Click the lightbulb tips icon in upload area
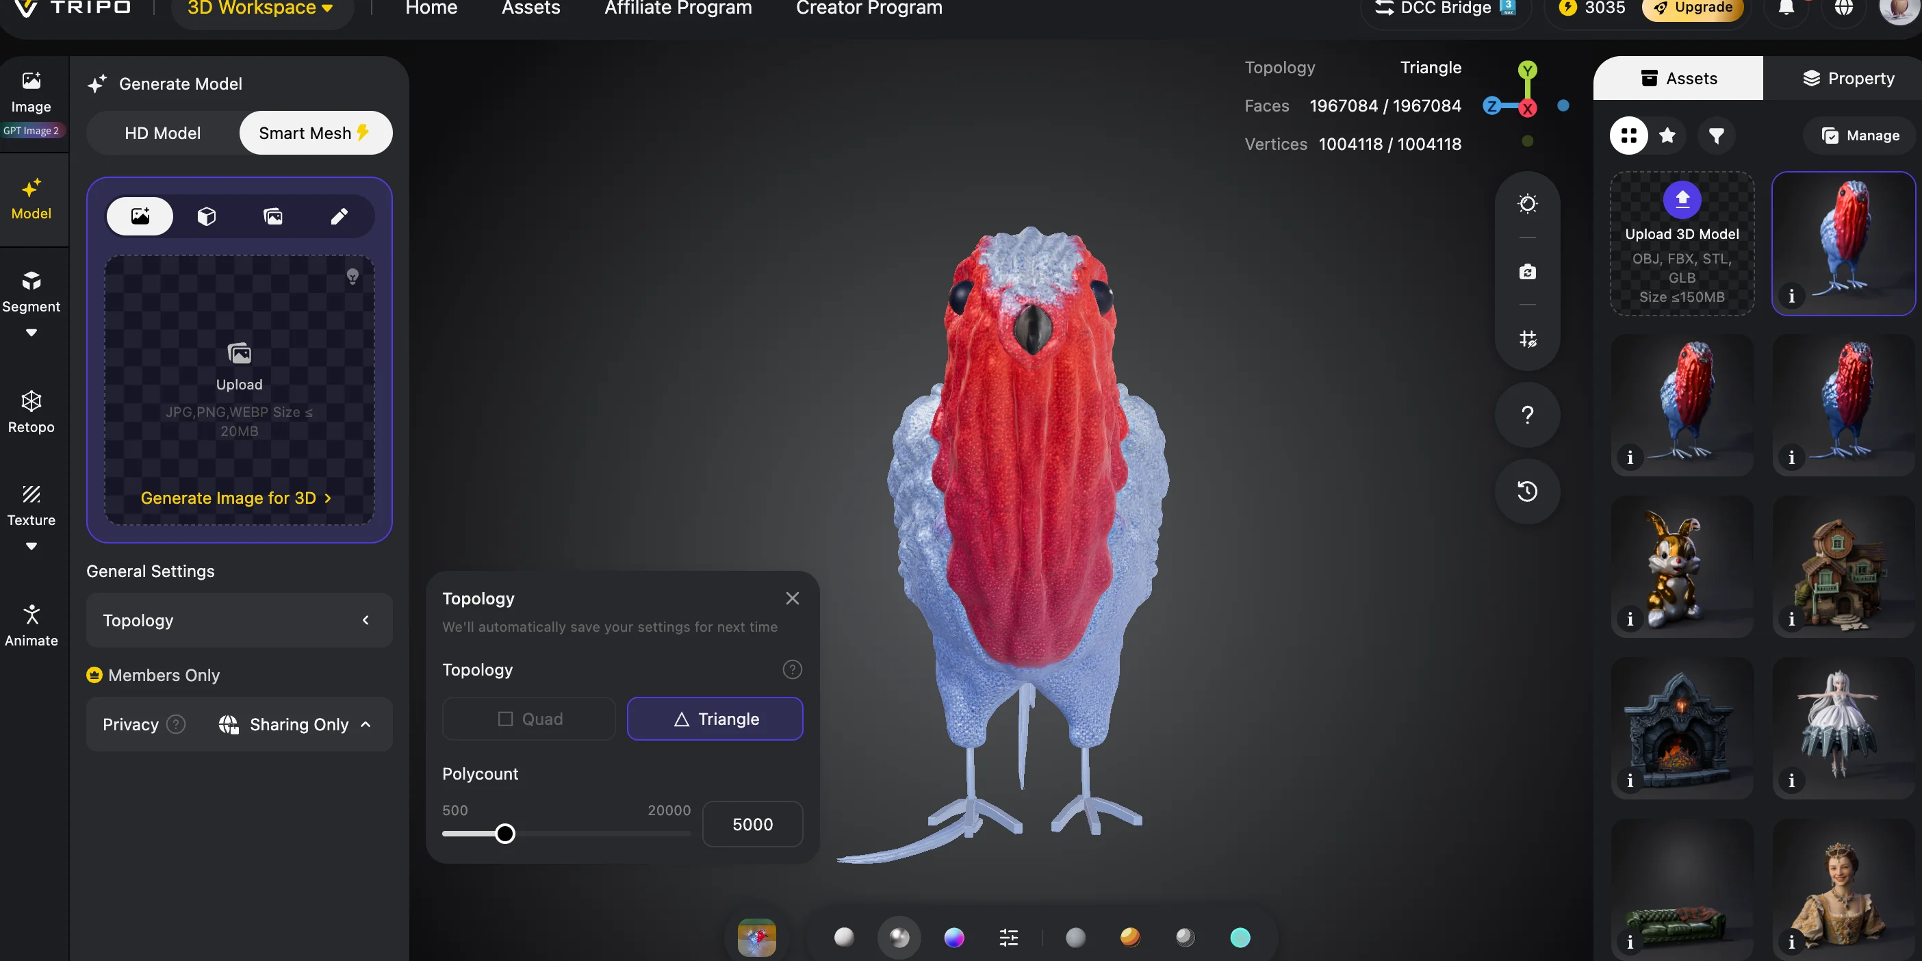Image resolution: width=1922 pixels, height=961 pixels. tap(353, 276)
